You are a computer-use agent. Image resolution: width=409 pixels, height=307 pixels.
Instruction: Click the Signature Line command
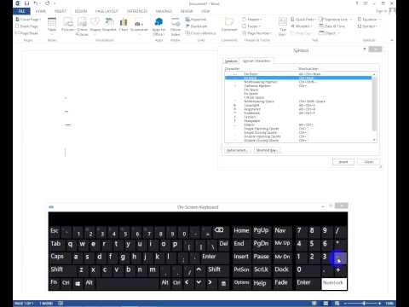click(x=335, y=20)
